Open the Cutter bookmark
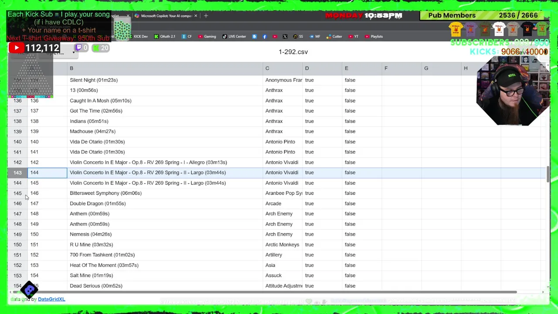 (x=334, y=37)
